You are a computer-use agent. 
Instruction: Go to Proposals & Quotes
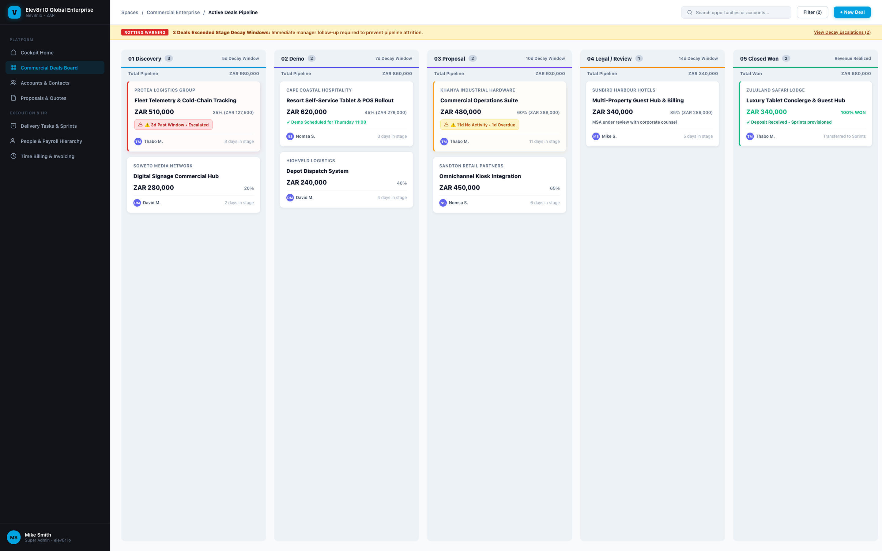coord(55,98)
